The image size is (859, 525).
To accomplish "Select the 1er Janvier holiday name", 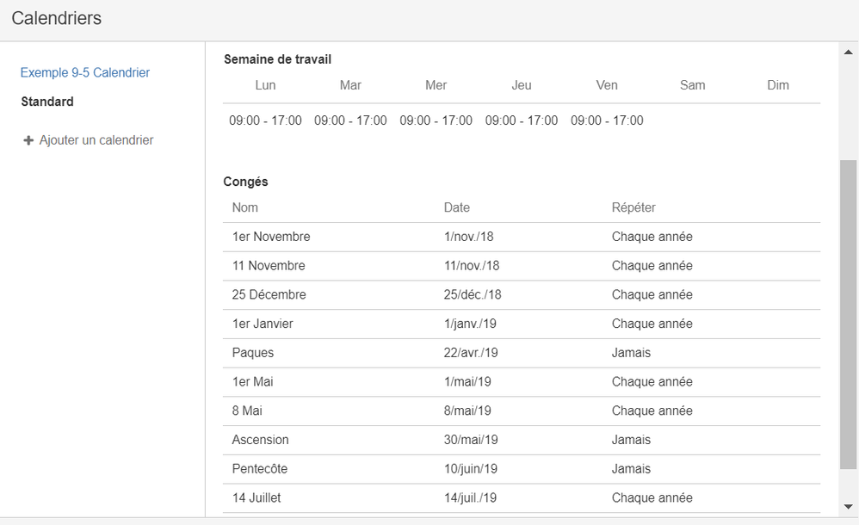I will coord(263,324).
